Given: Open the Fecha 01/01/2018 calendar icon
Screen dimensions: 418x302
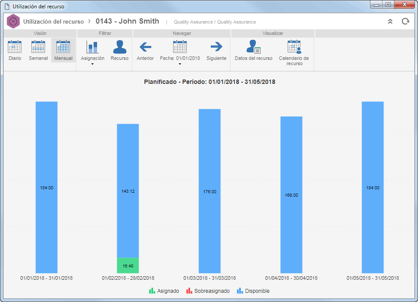Looking at the screenshot, I should 180,47.
